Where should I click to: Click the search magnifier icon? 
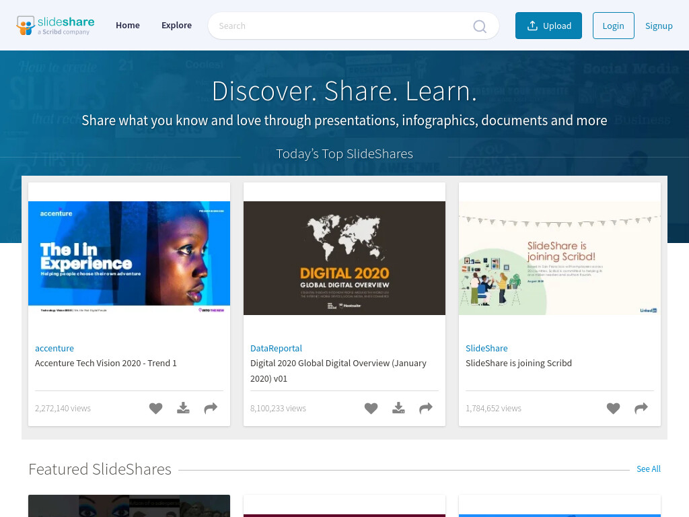(x=479, y=26)
